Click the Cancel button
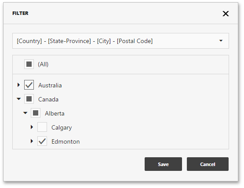 point(208,164)
